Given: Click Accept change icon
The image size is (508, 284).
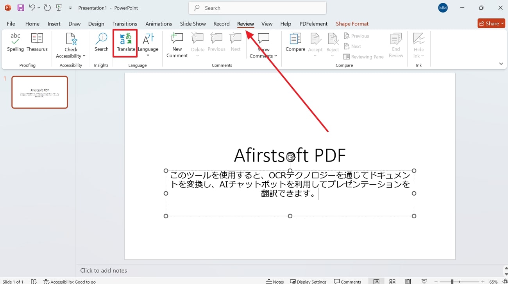Looking at the screenshot, I should [x=315, y=39].
